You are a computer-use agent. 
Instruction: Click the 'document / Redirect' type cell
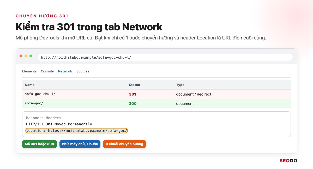pos(194,94)
